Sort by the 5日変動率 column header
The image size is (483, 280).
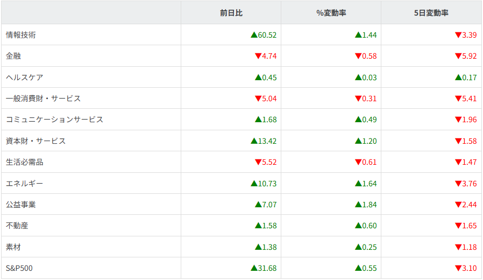431,13
